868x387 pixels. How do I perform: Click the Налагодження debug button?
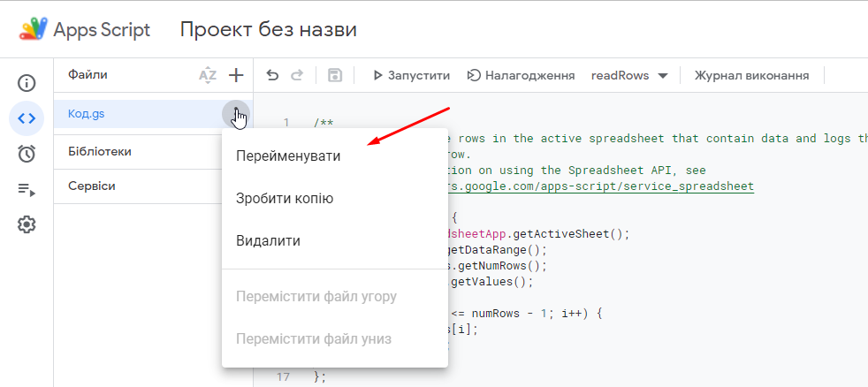[x=522, y=76]
